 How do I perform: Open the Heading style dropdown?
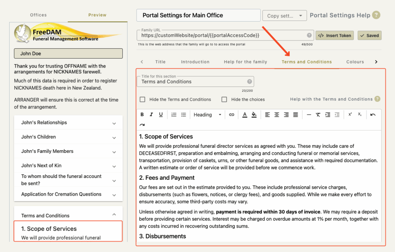[207, 115]
